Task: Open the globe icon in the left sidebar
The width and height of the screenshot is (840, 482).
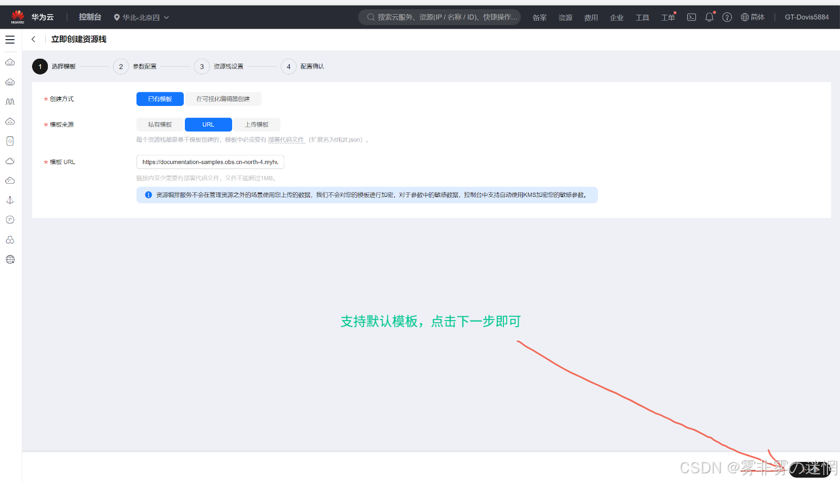Action: click(10, 259)
